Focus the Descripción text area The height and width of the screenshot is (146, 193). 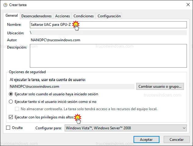[108, 55]
